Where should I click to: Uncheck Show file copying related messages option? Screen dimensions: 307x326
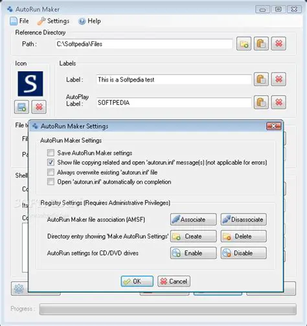(x=51, y=162)
